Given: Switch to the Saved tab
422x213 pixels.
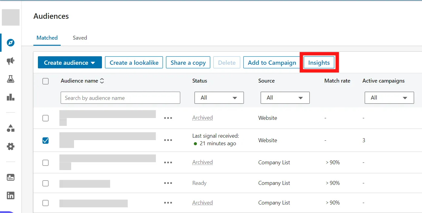Looking at the screenshot, I should (x=79, y=38).
